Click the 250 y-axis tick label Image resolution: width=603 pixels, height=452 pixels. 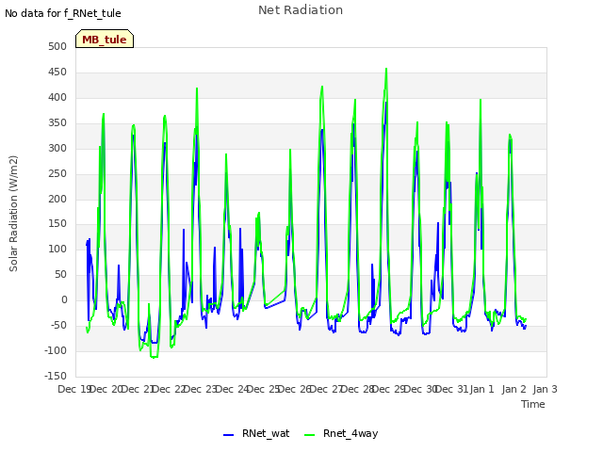57,173
